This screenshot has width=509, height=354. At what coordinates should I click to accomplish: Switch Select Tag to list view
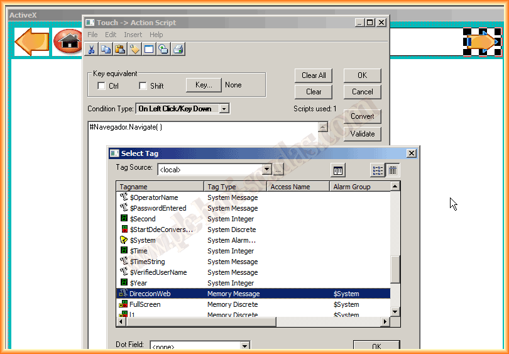click(x=378, y=170)
